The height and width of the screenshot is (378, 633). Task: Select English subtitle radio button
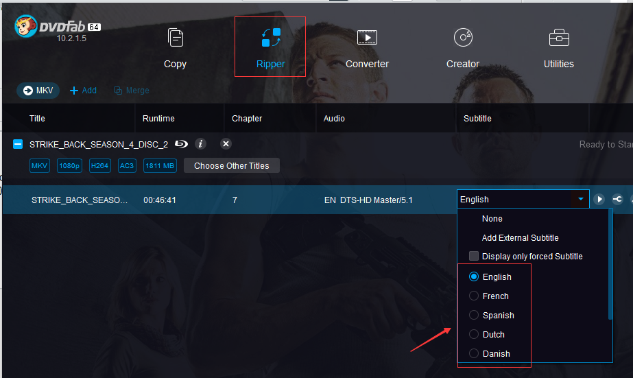[474, 276]
